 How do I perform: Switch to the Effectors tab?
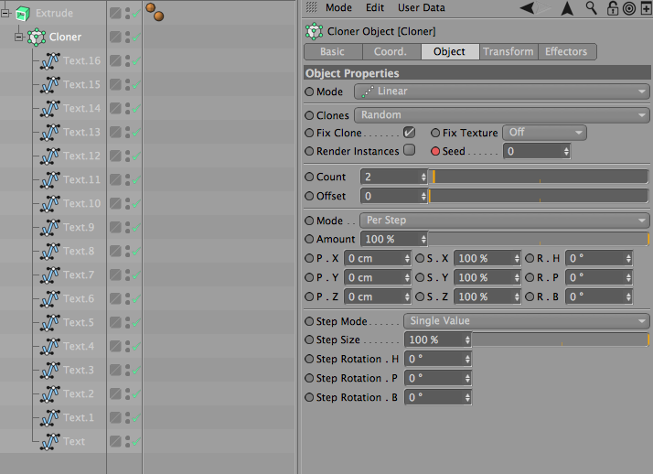(566, 51)
